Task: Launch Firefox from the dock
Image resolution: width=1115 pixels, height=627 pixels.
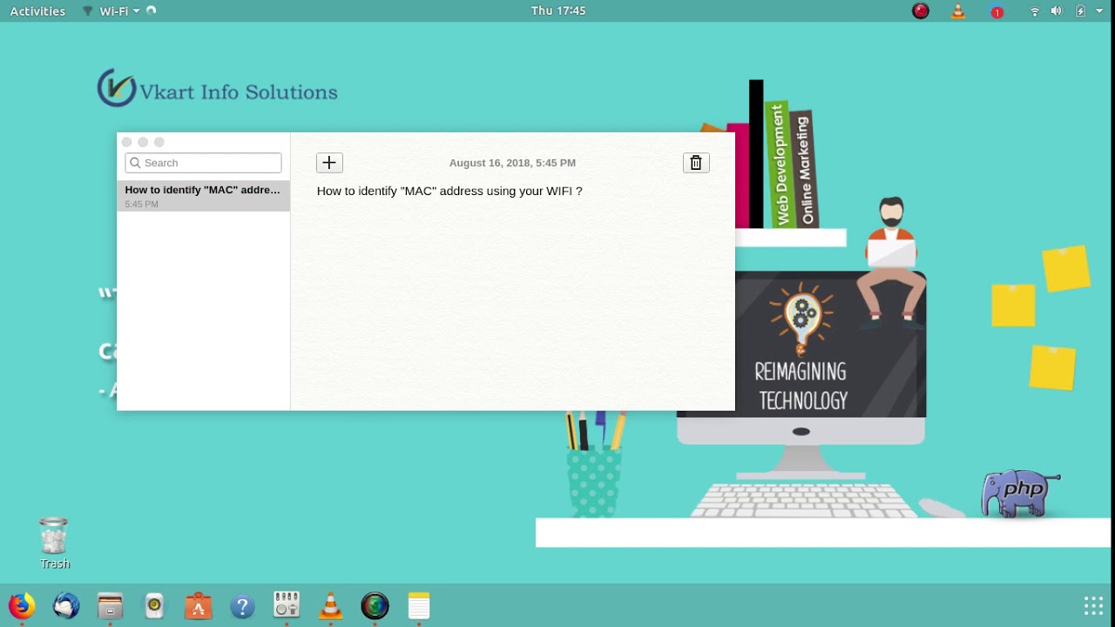Action: (22, 605)
